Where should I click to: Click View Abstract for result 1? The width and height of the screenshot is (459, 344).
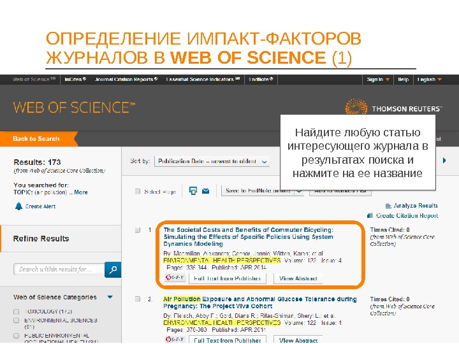pyautogui.click(x=298, y=278)
